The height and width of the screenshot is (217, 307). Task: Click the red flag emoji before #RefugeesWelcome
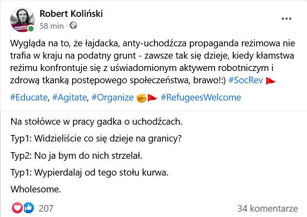click(153, 98)
